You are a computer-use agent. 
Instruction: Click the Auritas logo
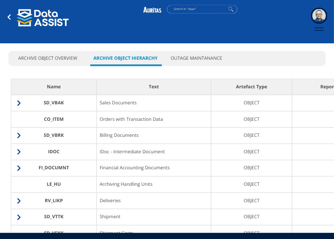(x=152, y=10)
